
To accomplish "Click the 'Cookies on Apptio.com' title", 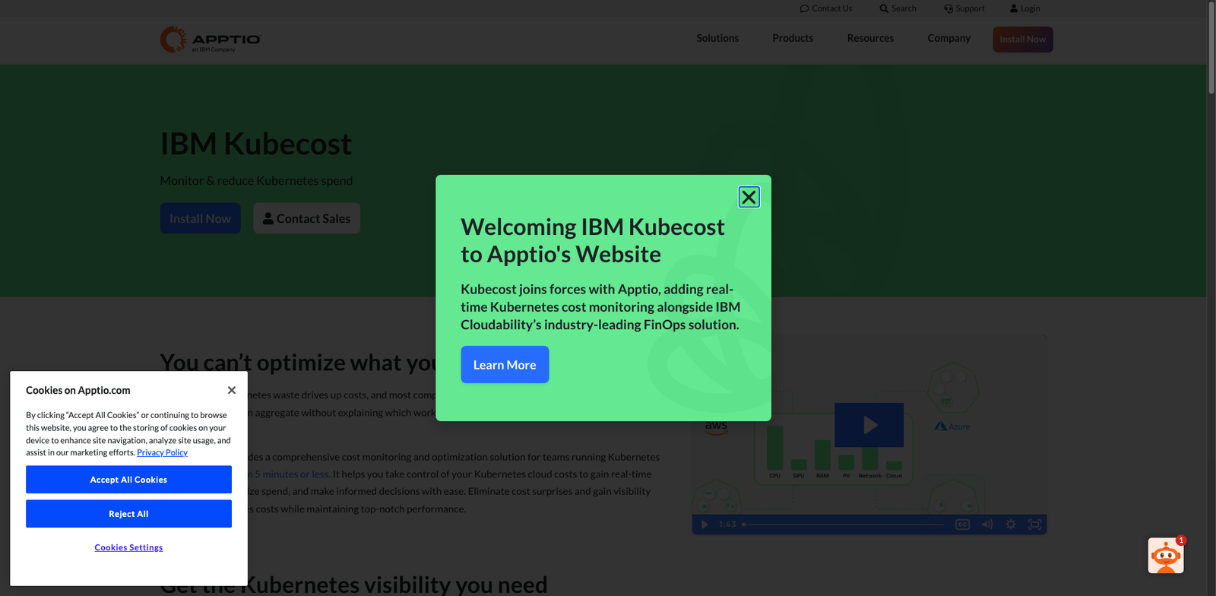I will (78, 390).
